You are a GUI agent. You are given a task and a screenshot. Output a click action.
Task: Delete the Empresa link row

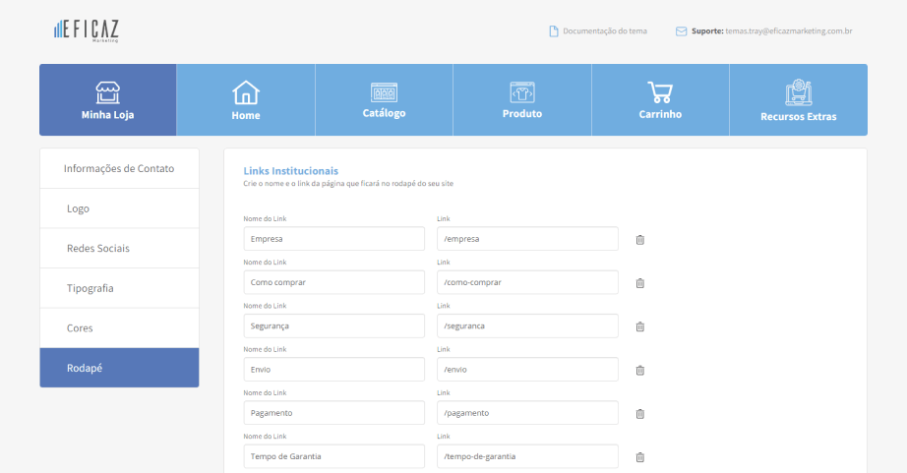click(640, 239)
